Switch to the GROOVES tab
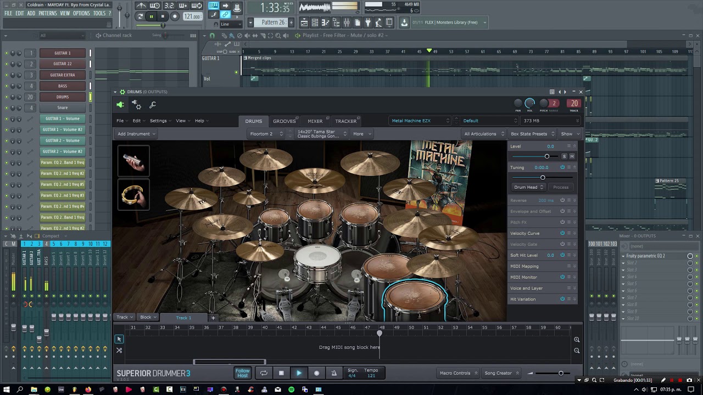The image size is (703, 395). [x=284, y=121]
